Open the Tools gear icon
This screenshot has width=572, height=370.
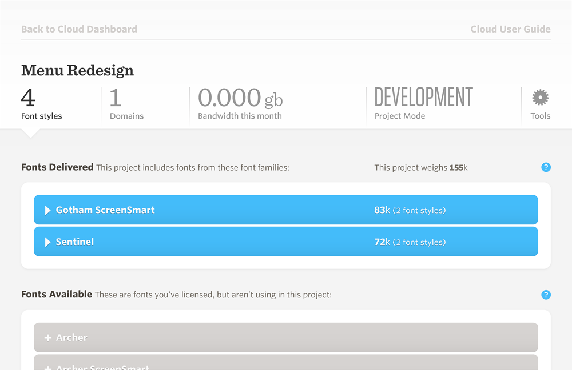point(540,97)
